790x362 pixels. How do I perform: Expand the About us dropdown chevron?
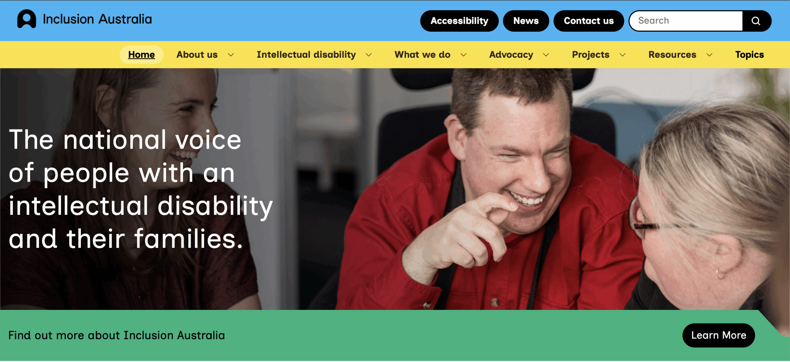click(231, 55)
